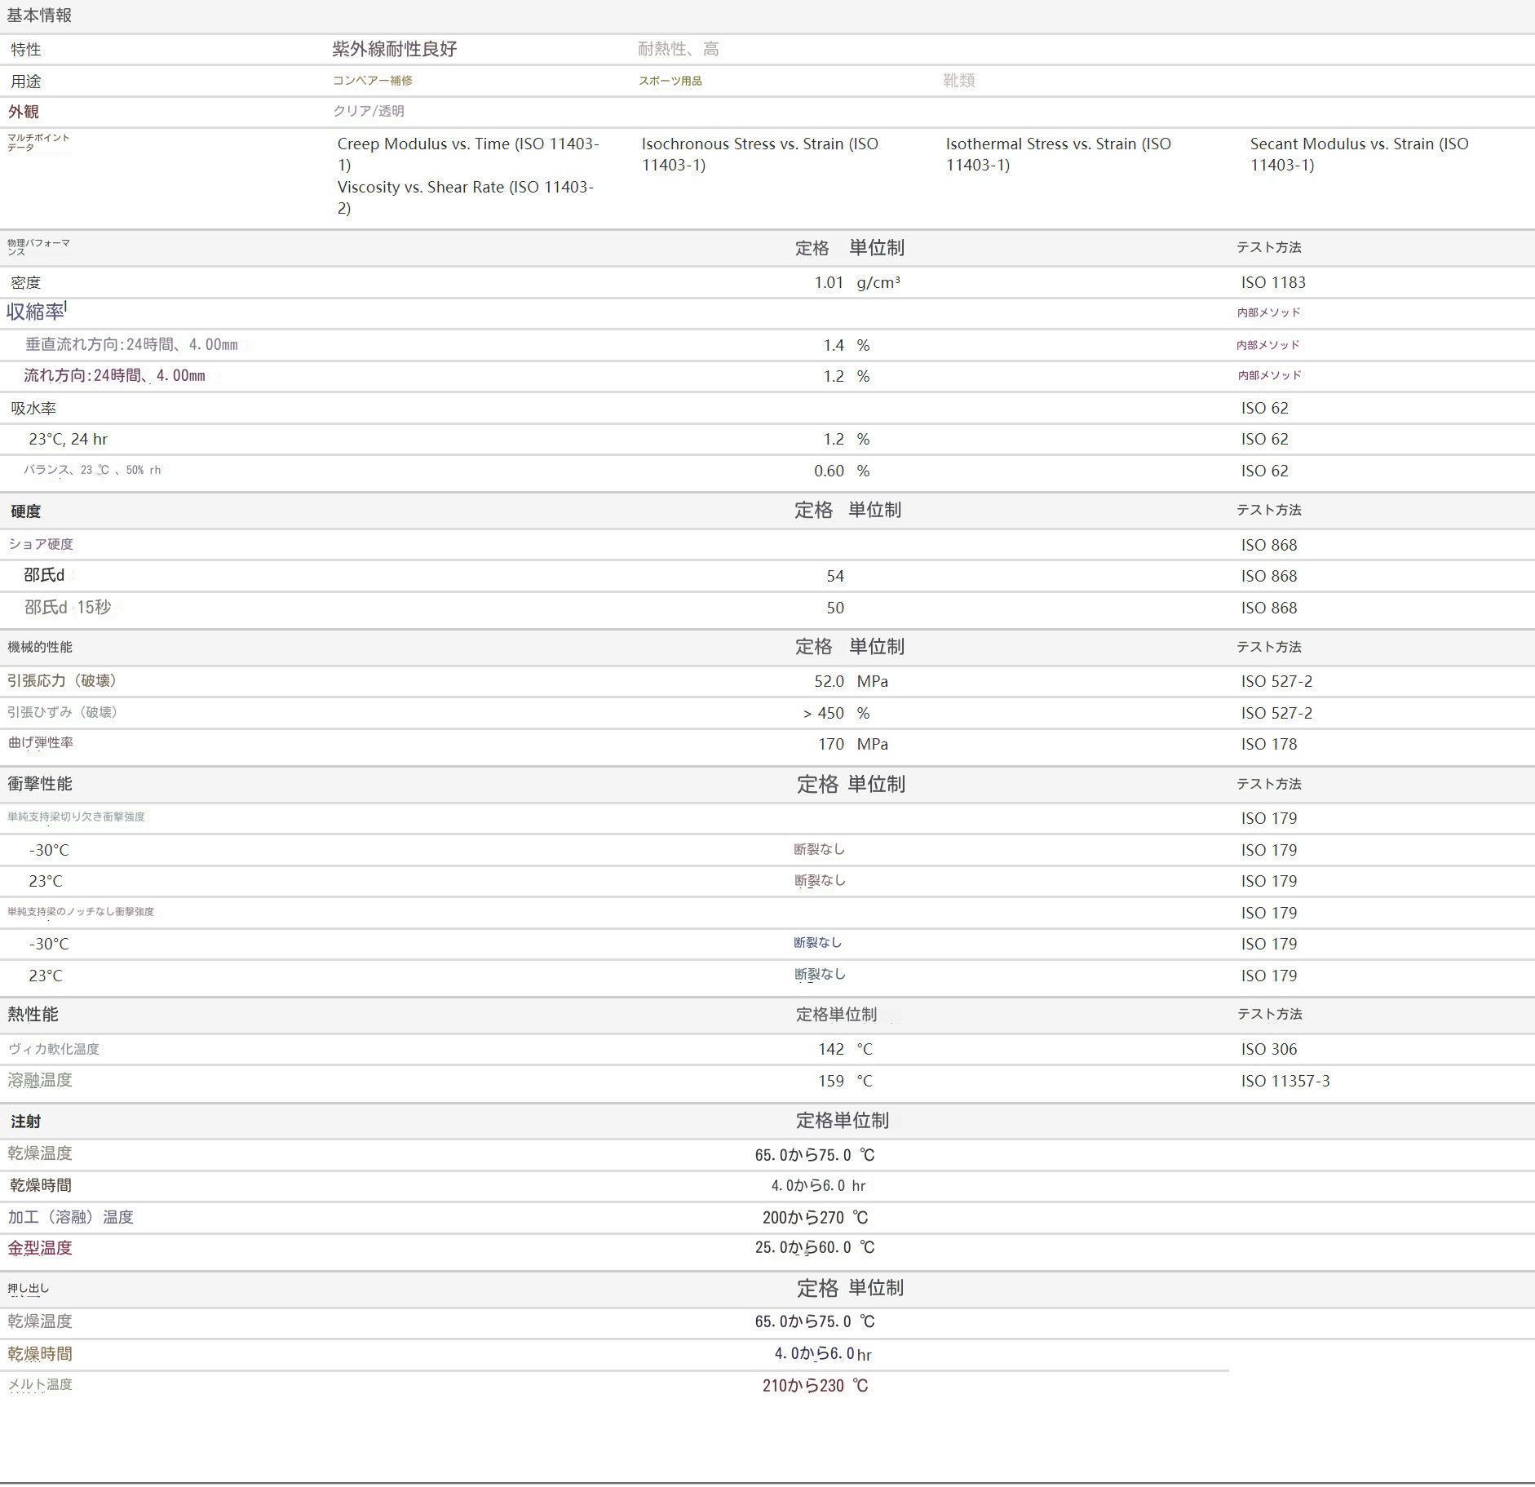The width and height of the screenshot is (1535, 1487).
Task: Select the 硬度 section header
Action: [x=25, y=511]
